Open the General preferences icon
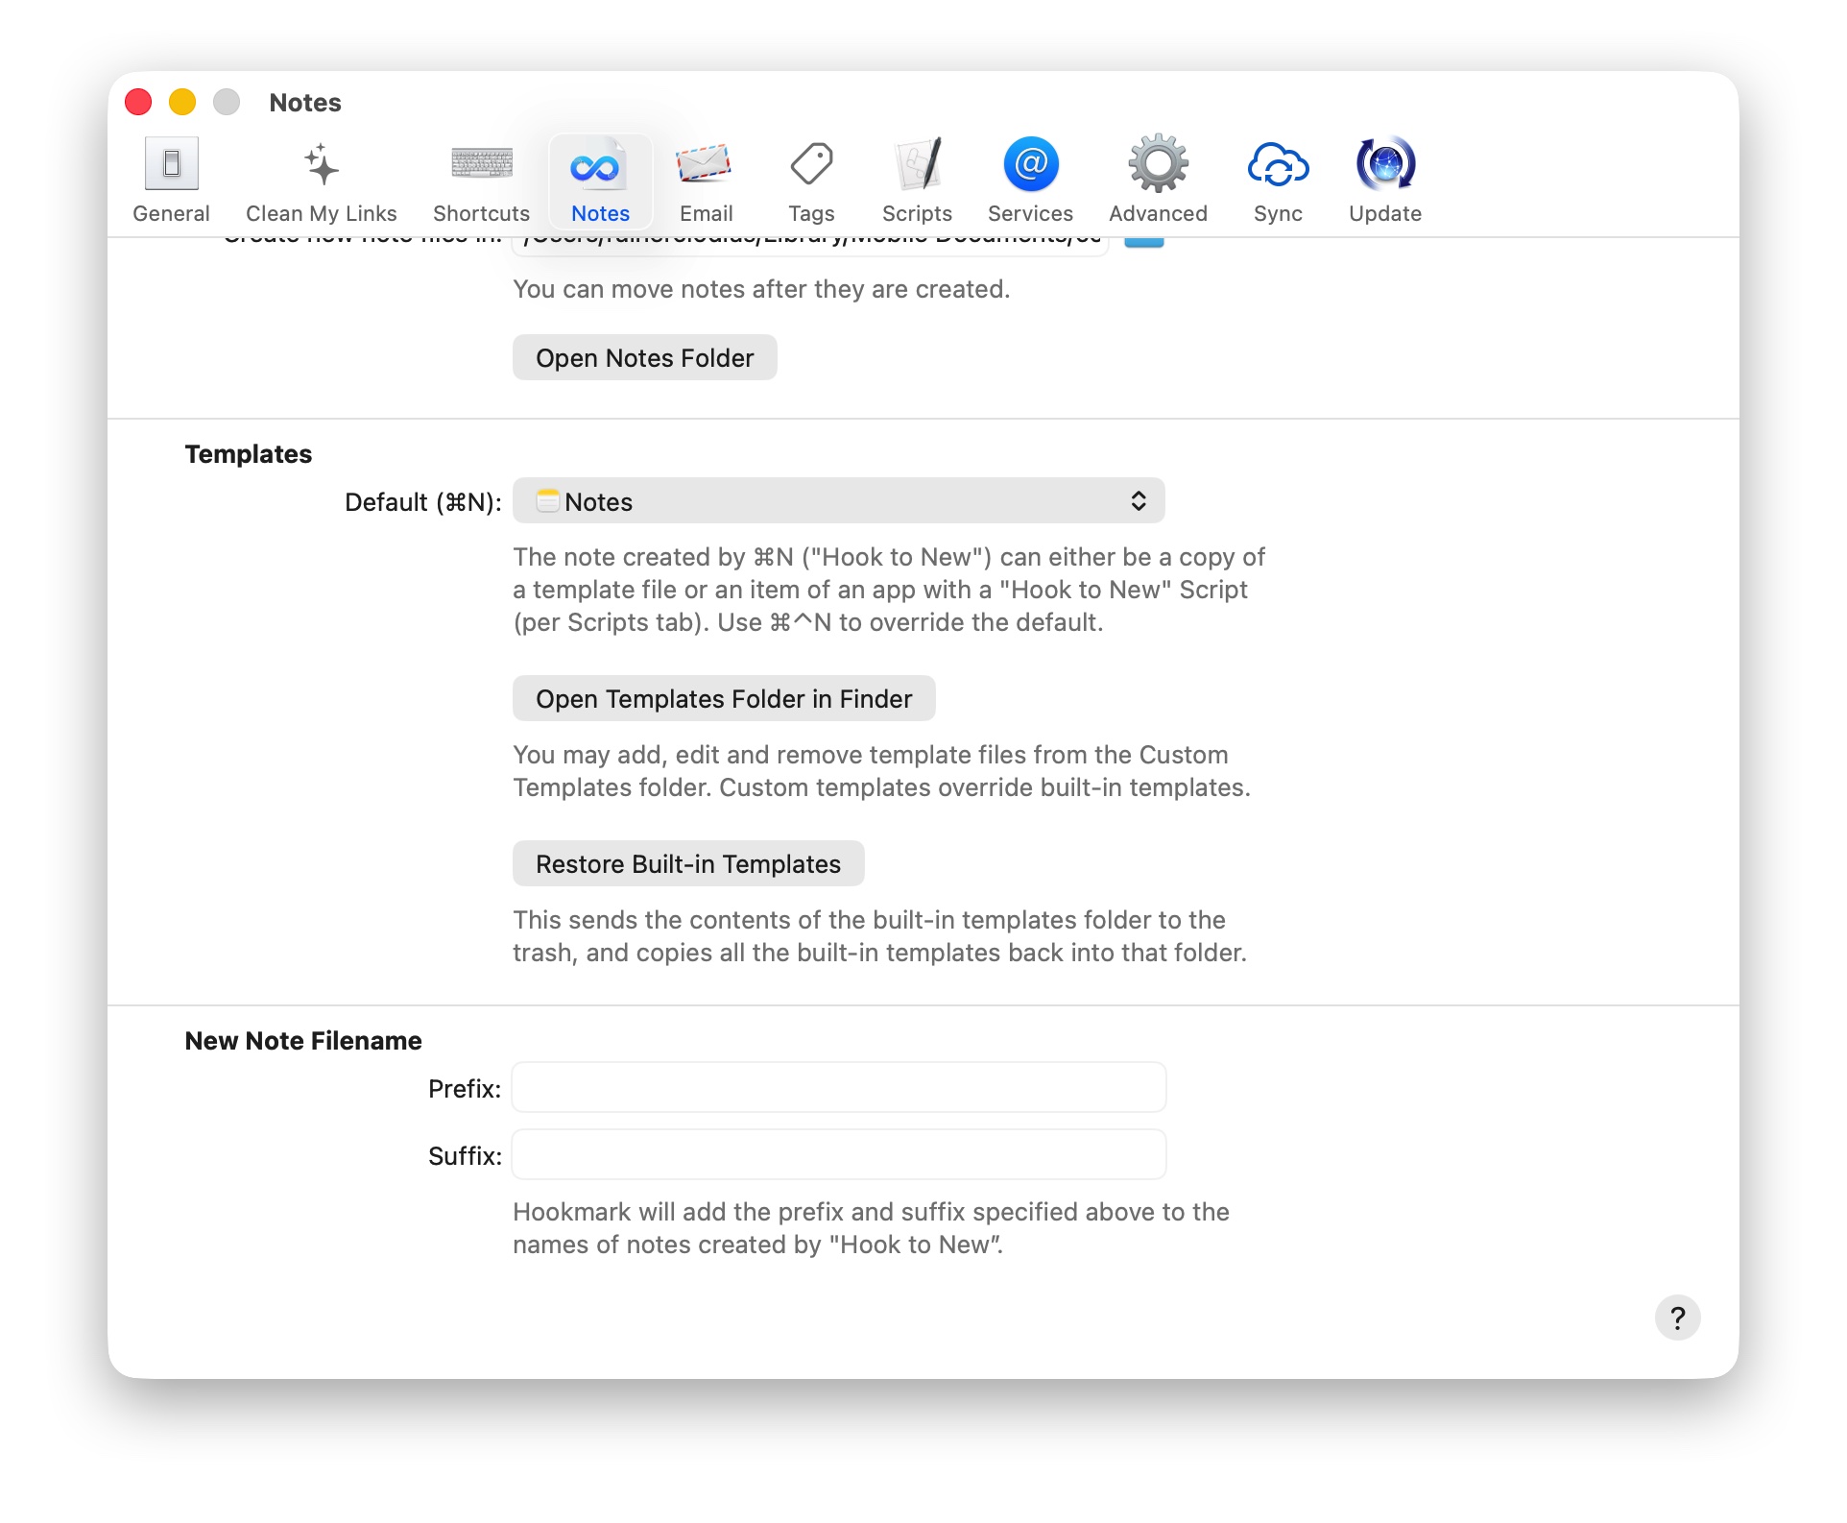The image size is (1847, 1523). pos(171,165)
